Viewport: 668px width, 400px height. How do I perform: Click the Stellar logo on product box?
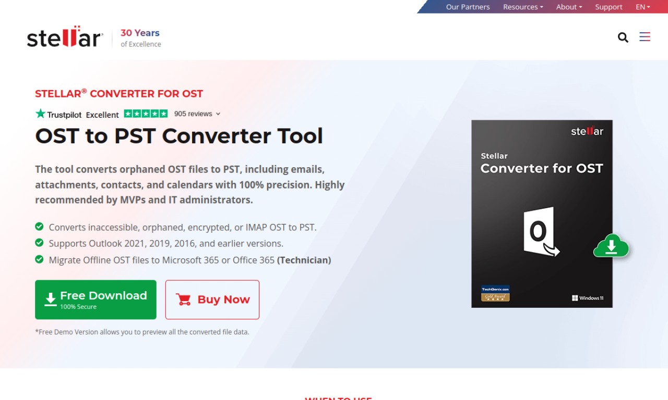coord(587,131)
